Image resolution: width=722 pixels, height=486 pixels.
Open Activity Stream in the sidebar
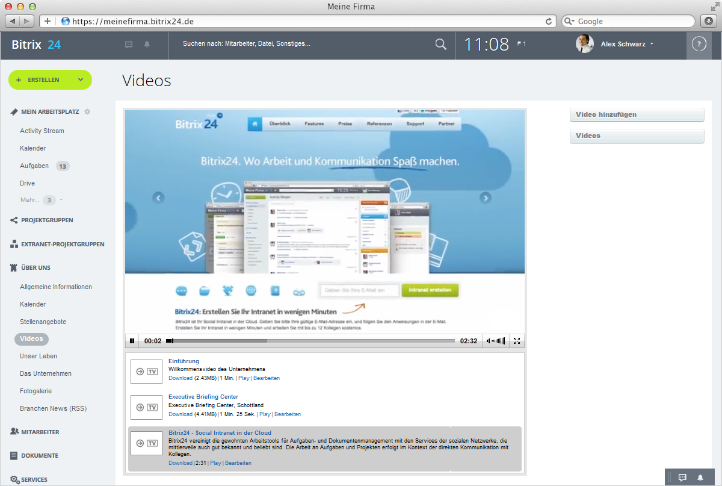pyautogui.click(x=42, y=131)
